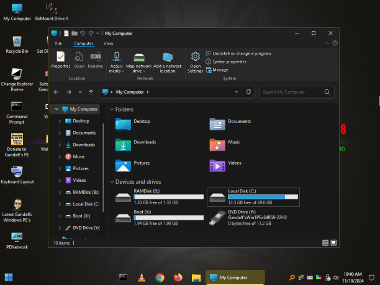
Task: Switch to details view layout
Action: (325, 243)
